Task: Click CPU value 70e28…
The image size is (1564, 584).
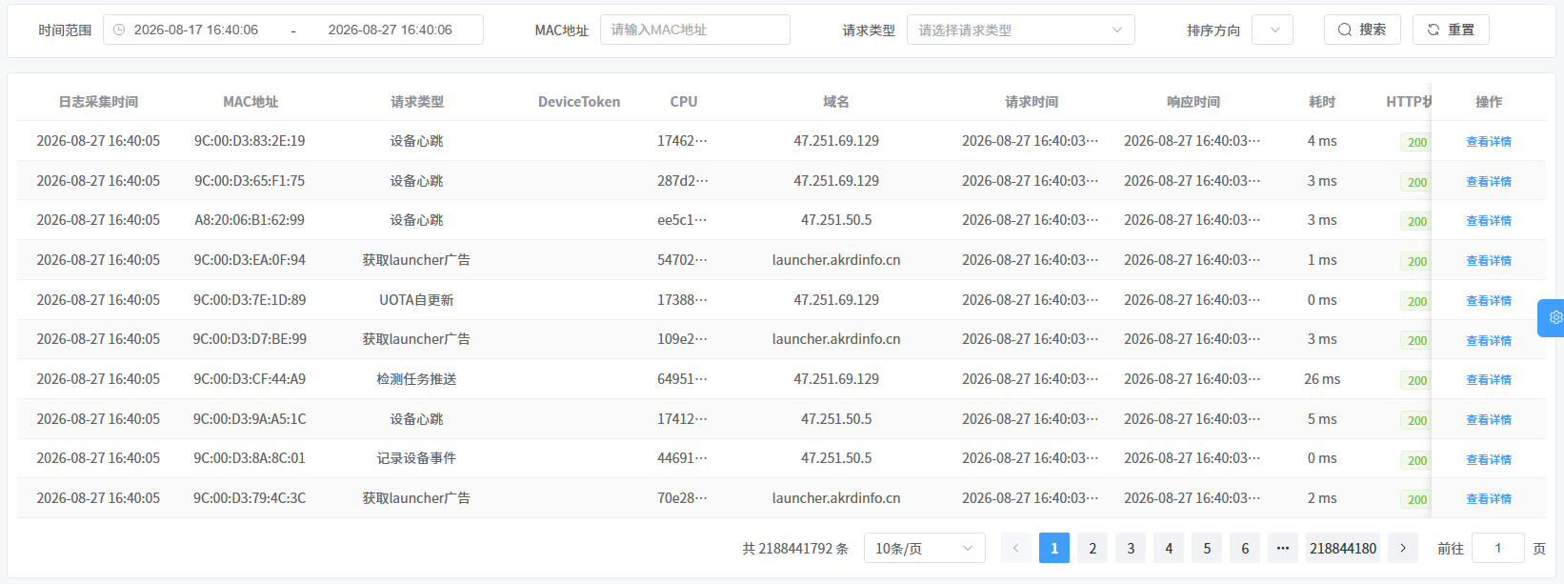Action: pyautogui.click(x=682, y=497)
